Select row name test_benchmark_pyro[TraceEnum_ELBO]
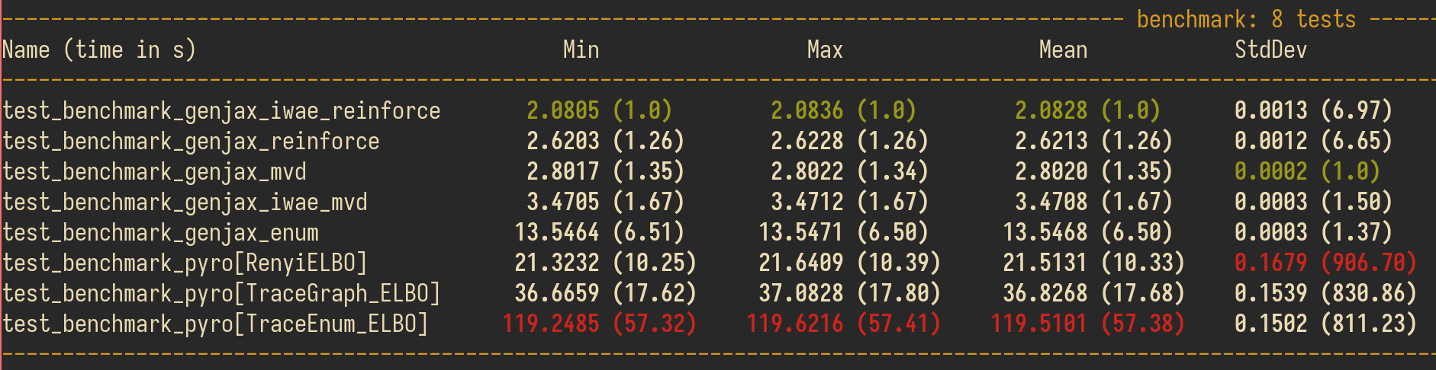Viewport: 1436px width, 370px height. (x=215, y=325)
